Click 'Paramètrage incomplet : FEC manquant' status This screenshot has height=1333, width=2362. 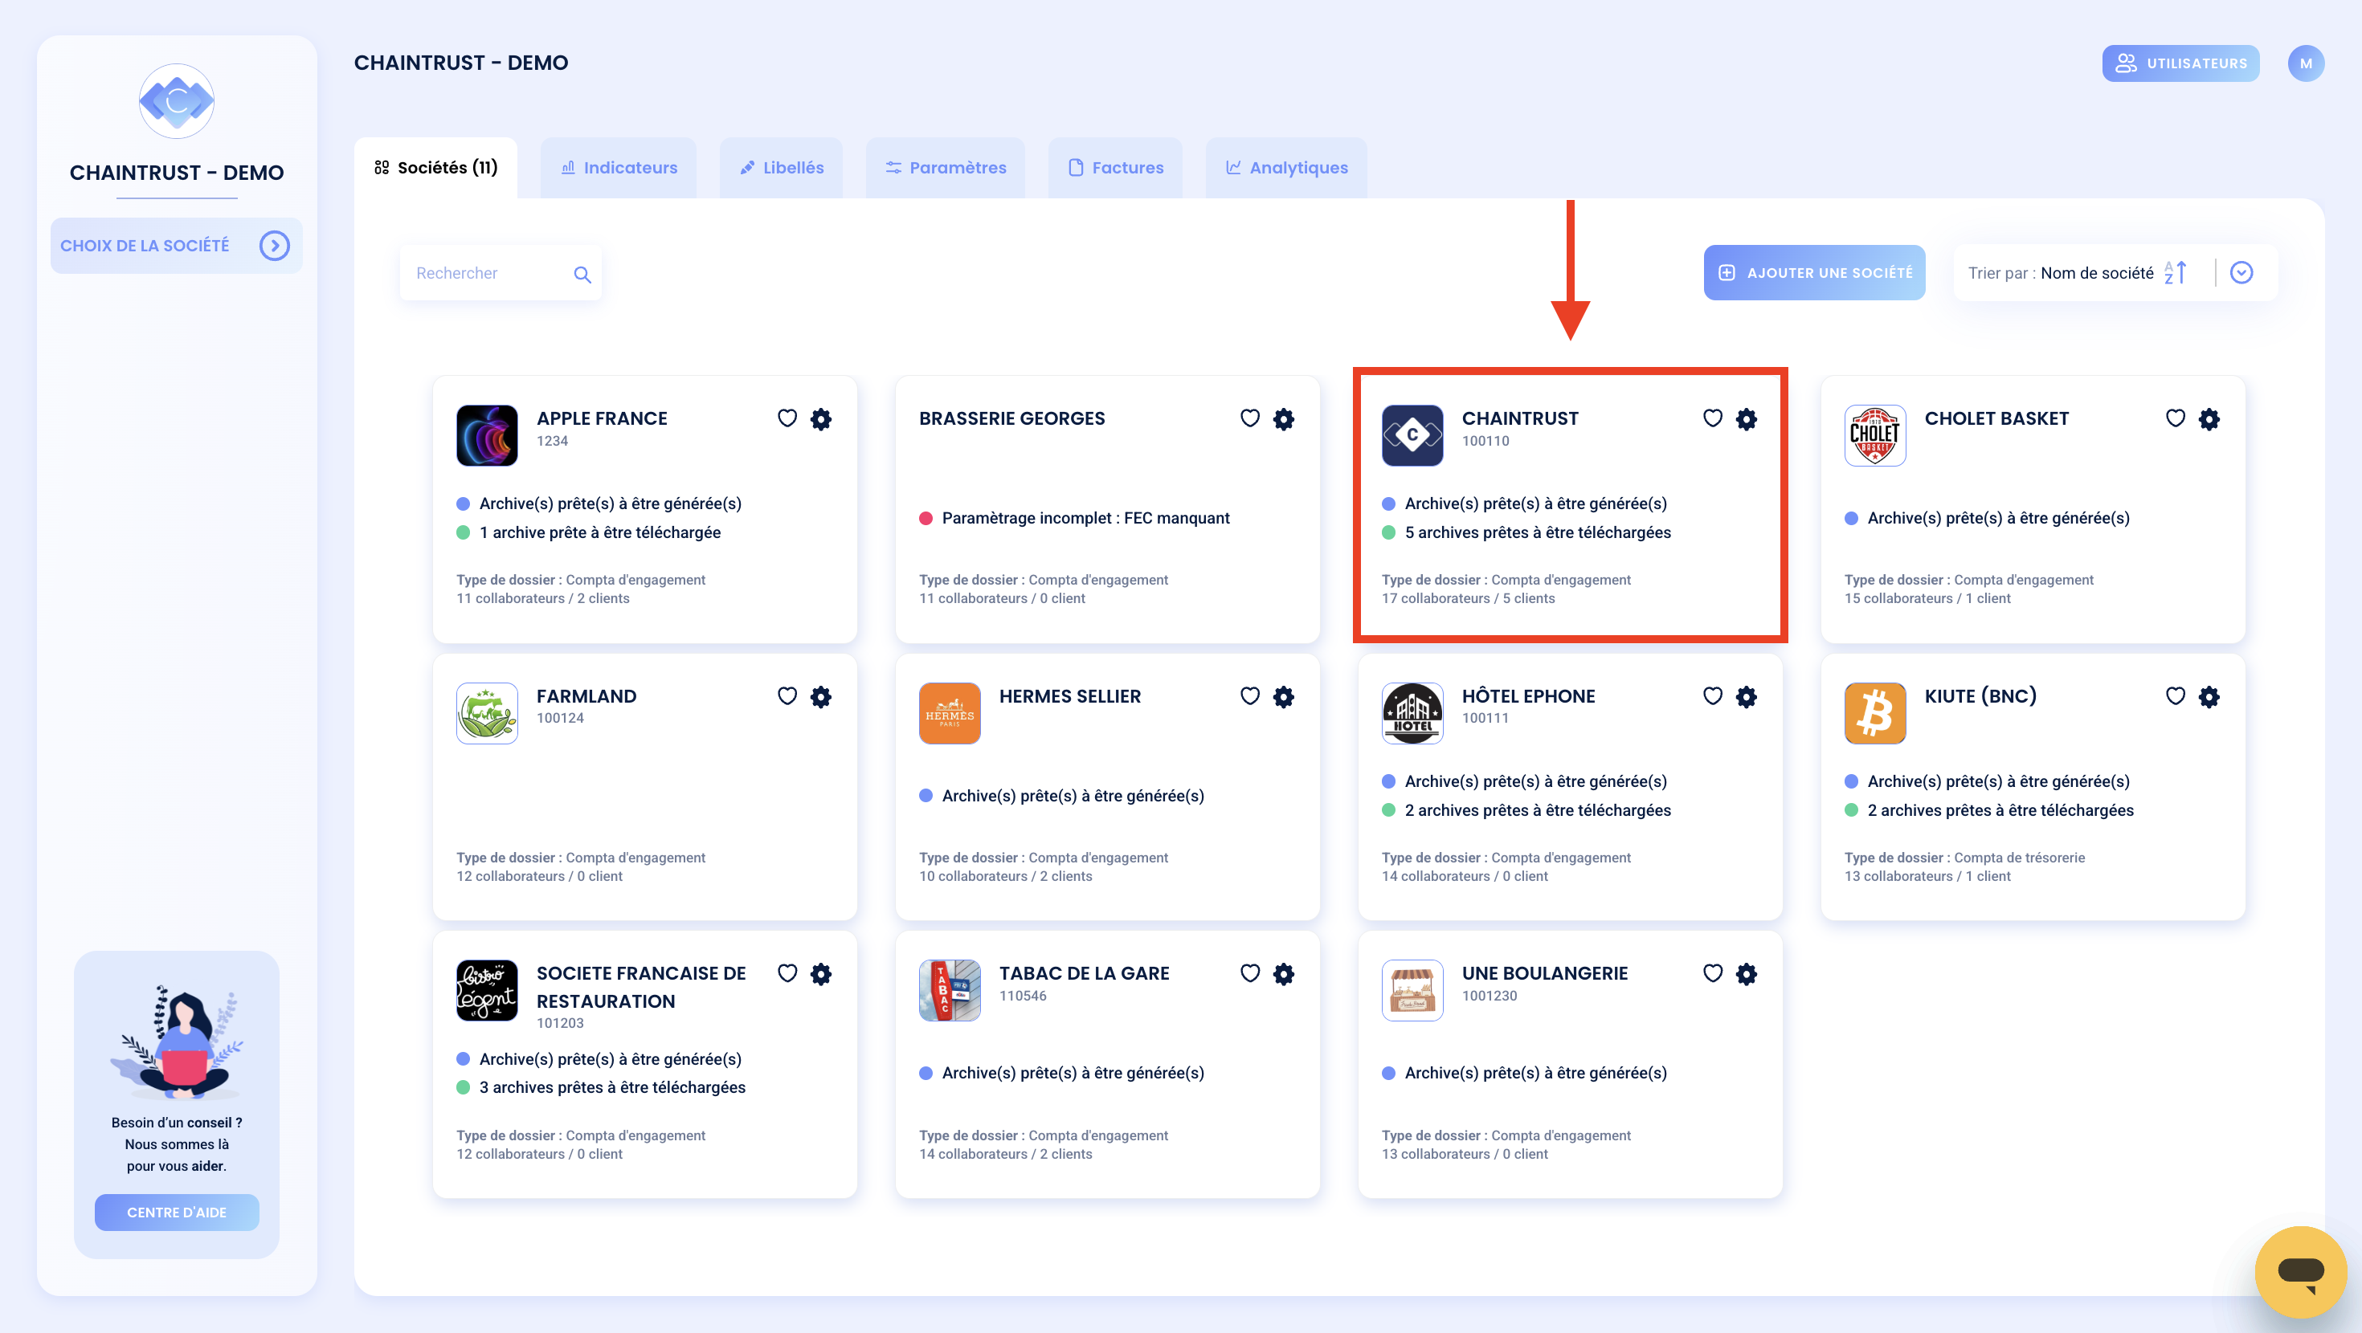[1085, 518]
